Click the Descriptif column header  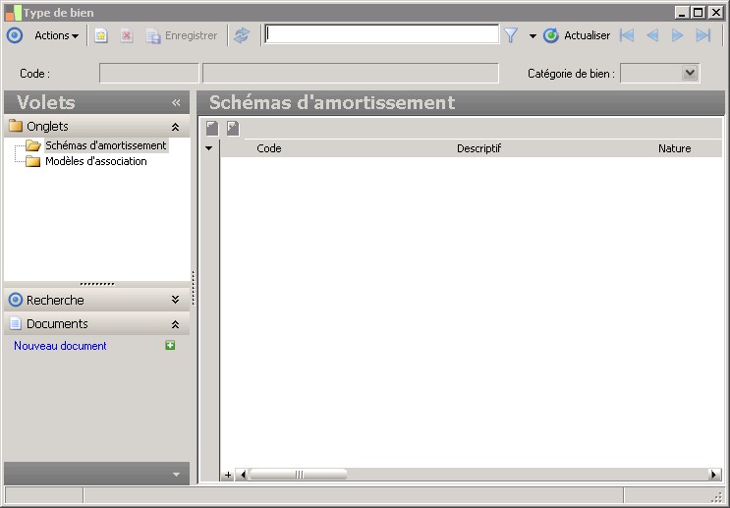(479, 148)
